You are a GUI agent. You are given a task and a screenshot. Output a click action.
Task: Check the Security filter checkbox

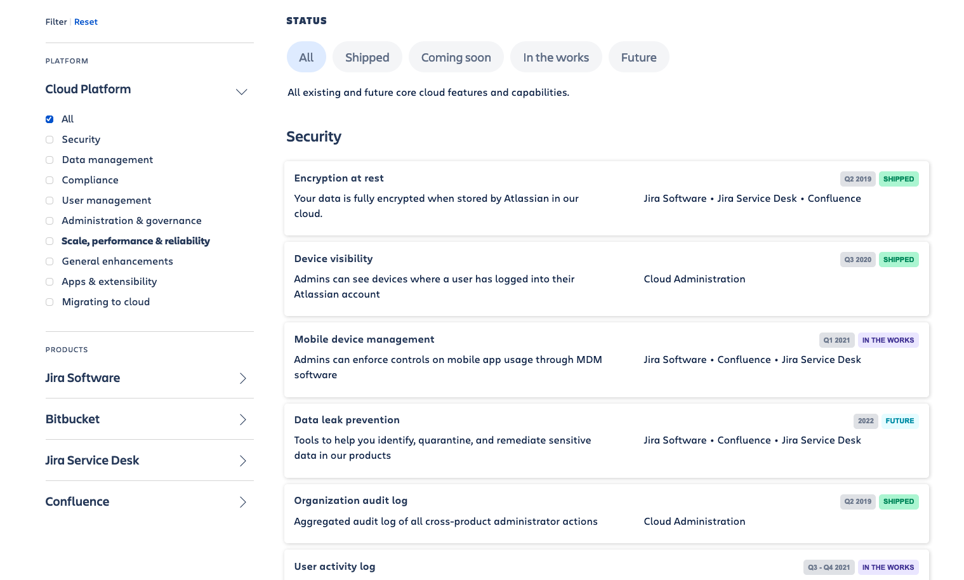click(50, 140)
